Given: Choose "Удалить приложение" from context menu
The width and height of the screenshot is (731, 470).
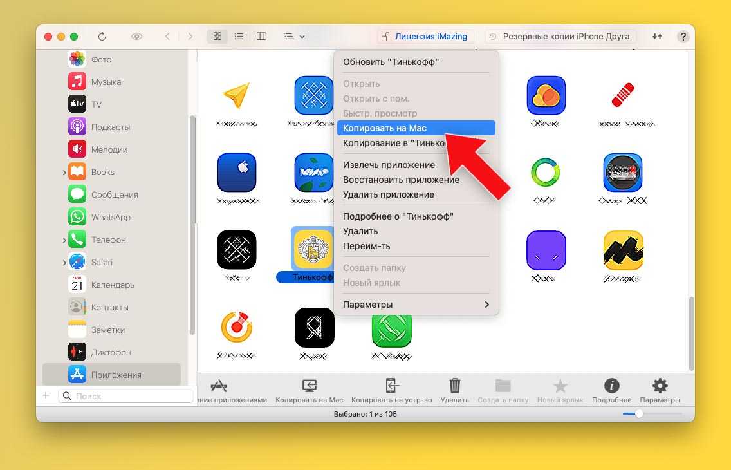Looking at the screenshot, I should coord(388,194).
